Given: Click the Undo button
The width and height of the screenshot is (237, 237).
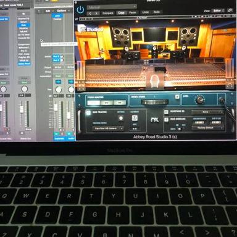Looking at the screenshot, I should pyautogui.click(x=146, y=12).
